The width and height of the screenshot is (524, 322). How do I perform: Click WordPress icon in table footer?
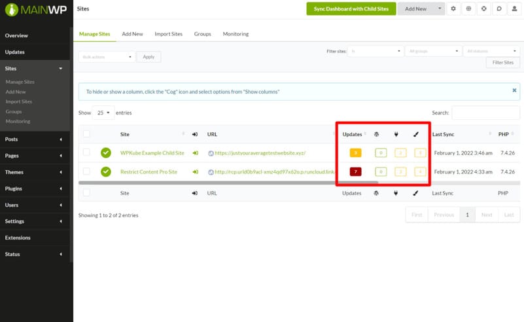coord(376,193)
